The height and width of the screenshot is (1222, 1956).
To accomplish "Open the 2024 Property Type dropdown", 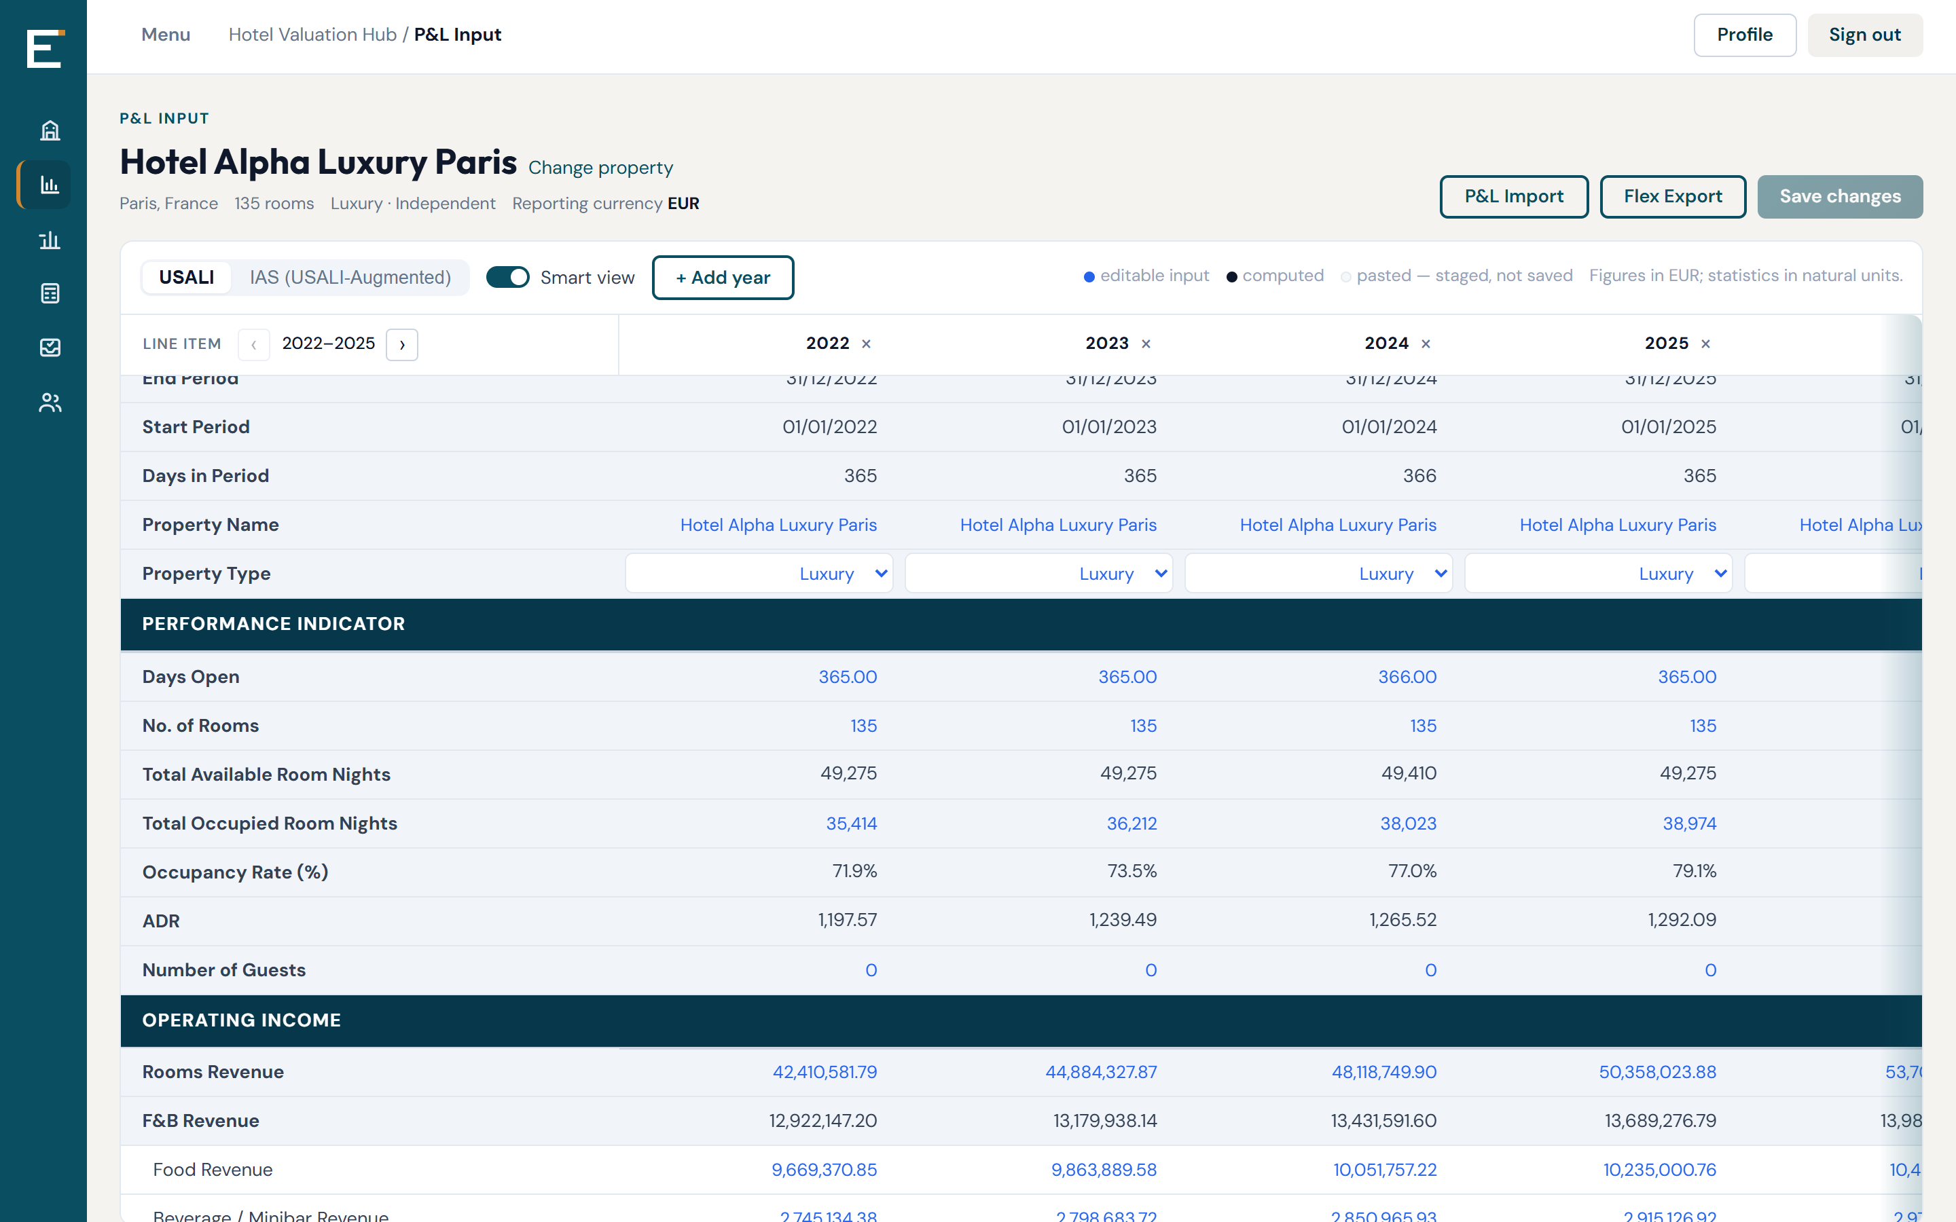I will point(1318,573).
